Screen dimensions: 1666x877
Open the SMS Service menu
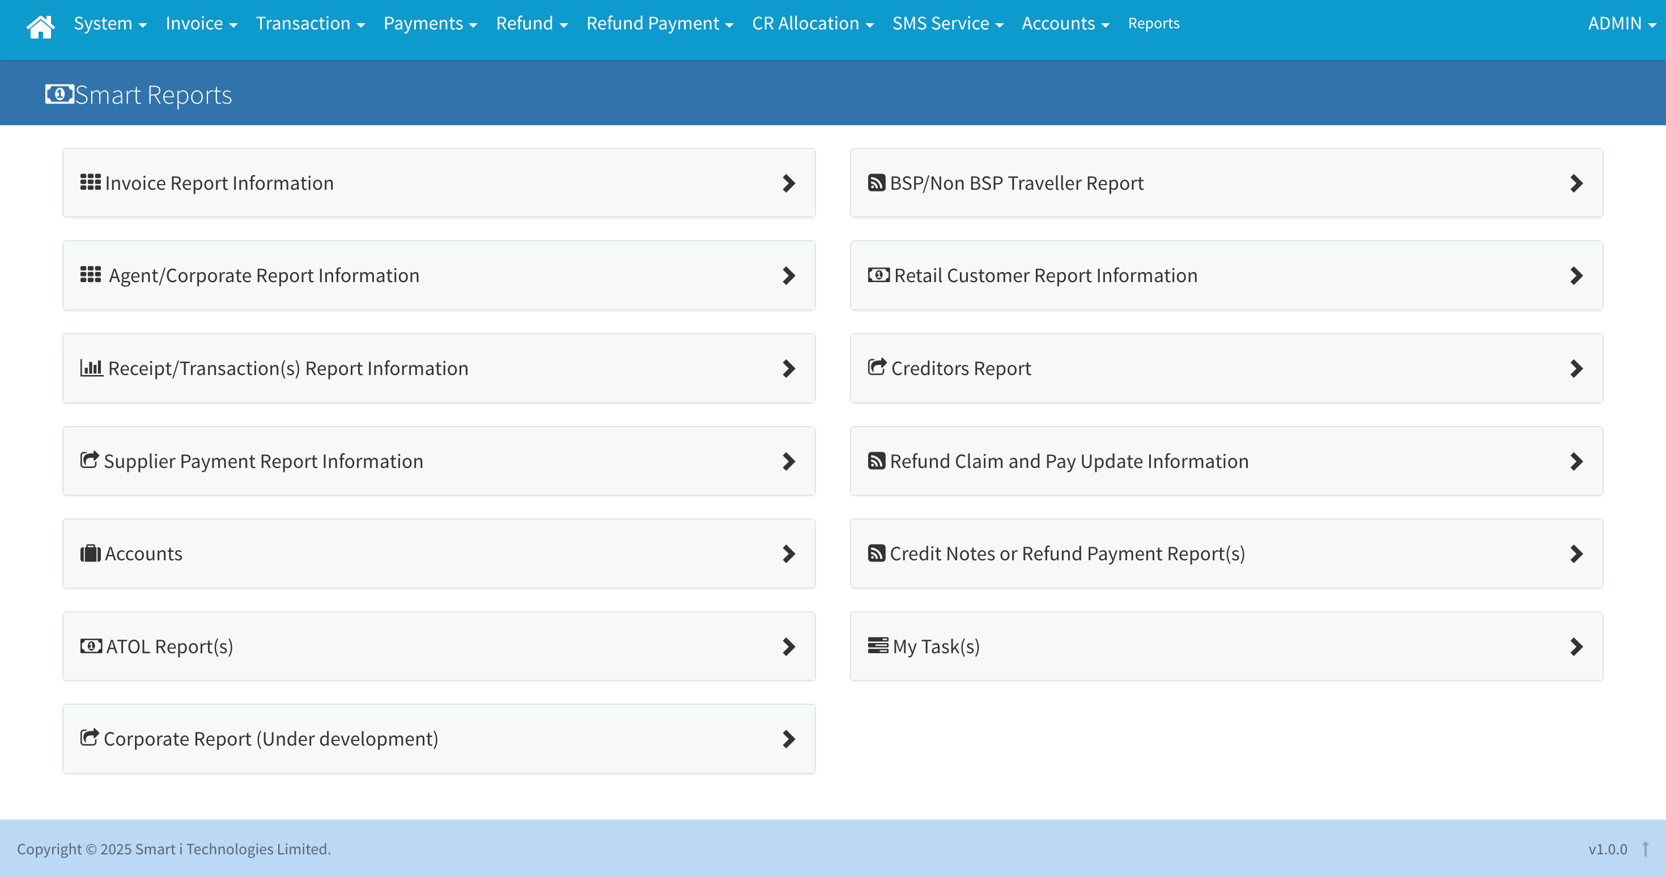948,24
